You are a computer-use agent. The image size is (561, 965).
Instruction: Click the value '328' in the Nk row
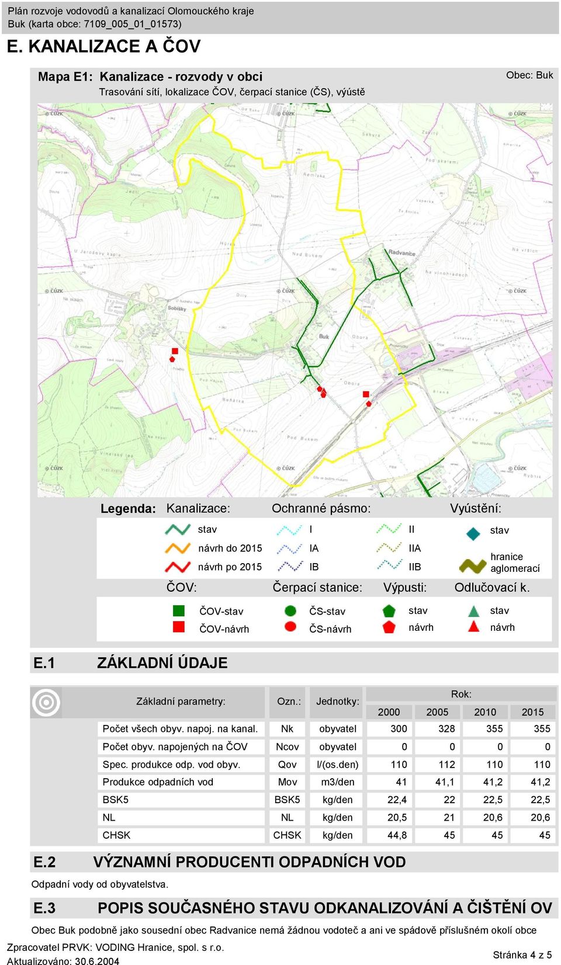coord(446,728)
